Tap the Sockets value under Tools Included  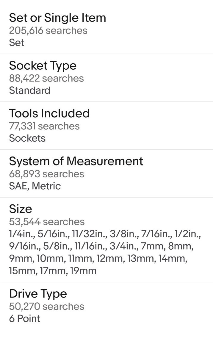27,138
